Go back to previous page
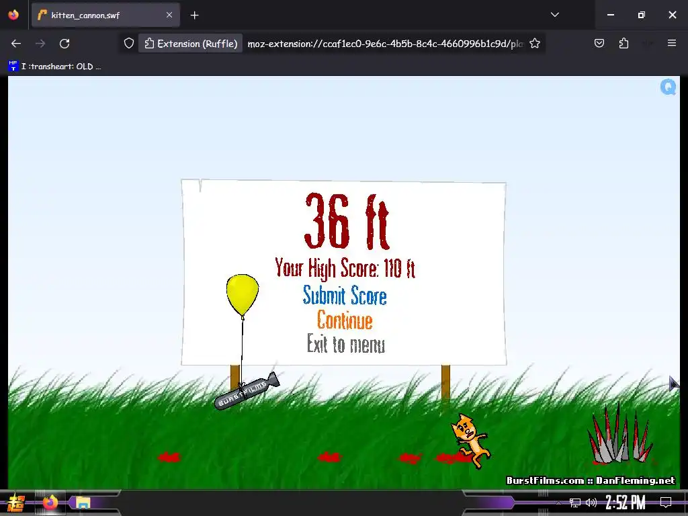 (x=16, y=44)
